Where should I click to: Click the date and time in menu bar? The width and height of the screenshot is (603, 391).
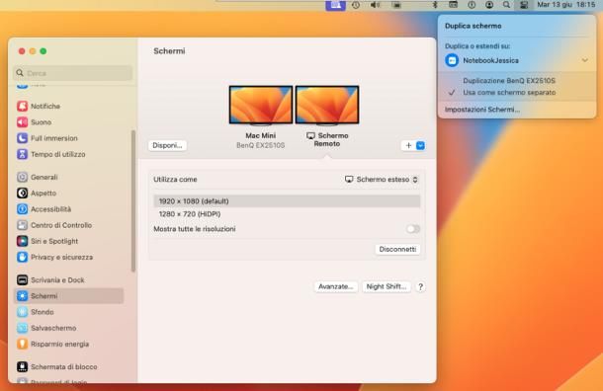pyautogui.click(x=566, y=5)
